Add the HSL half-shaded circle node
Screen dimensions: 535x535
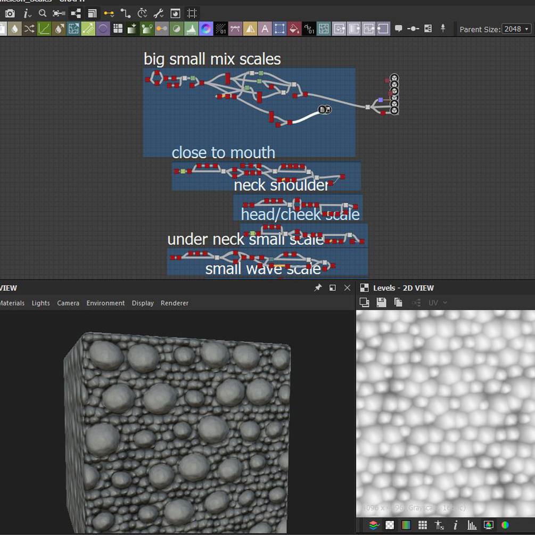pyautogui.click(x=176, y=29)
